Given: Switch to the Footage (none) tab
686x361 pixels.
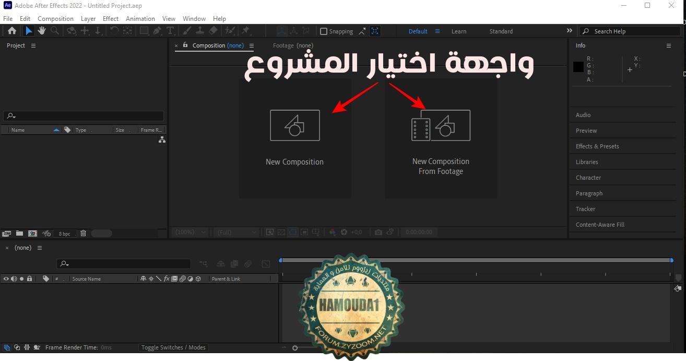Looking at the screenshot, I should click(293, 45).
